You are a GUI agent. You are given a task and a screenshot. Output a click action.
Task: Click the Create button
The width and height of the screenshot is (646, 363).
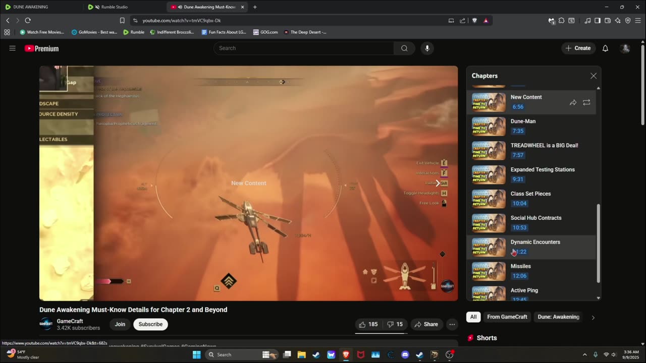pos(578,48)
